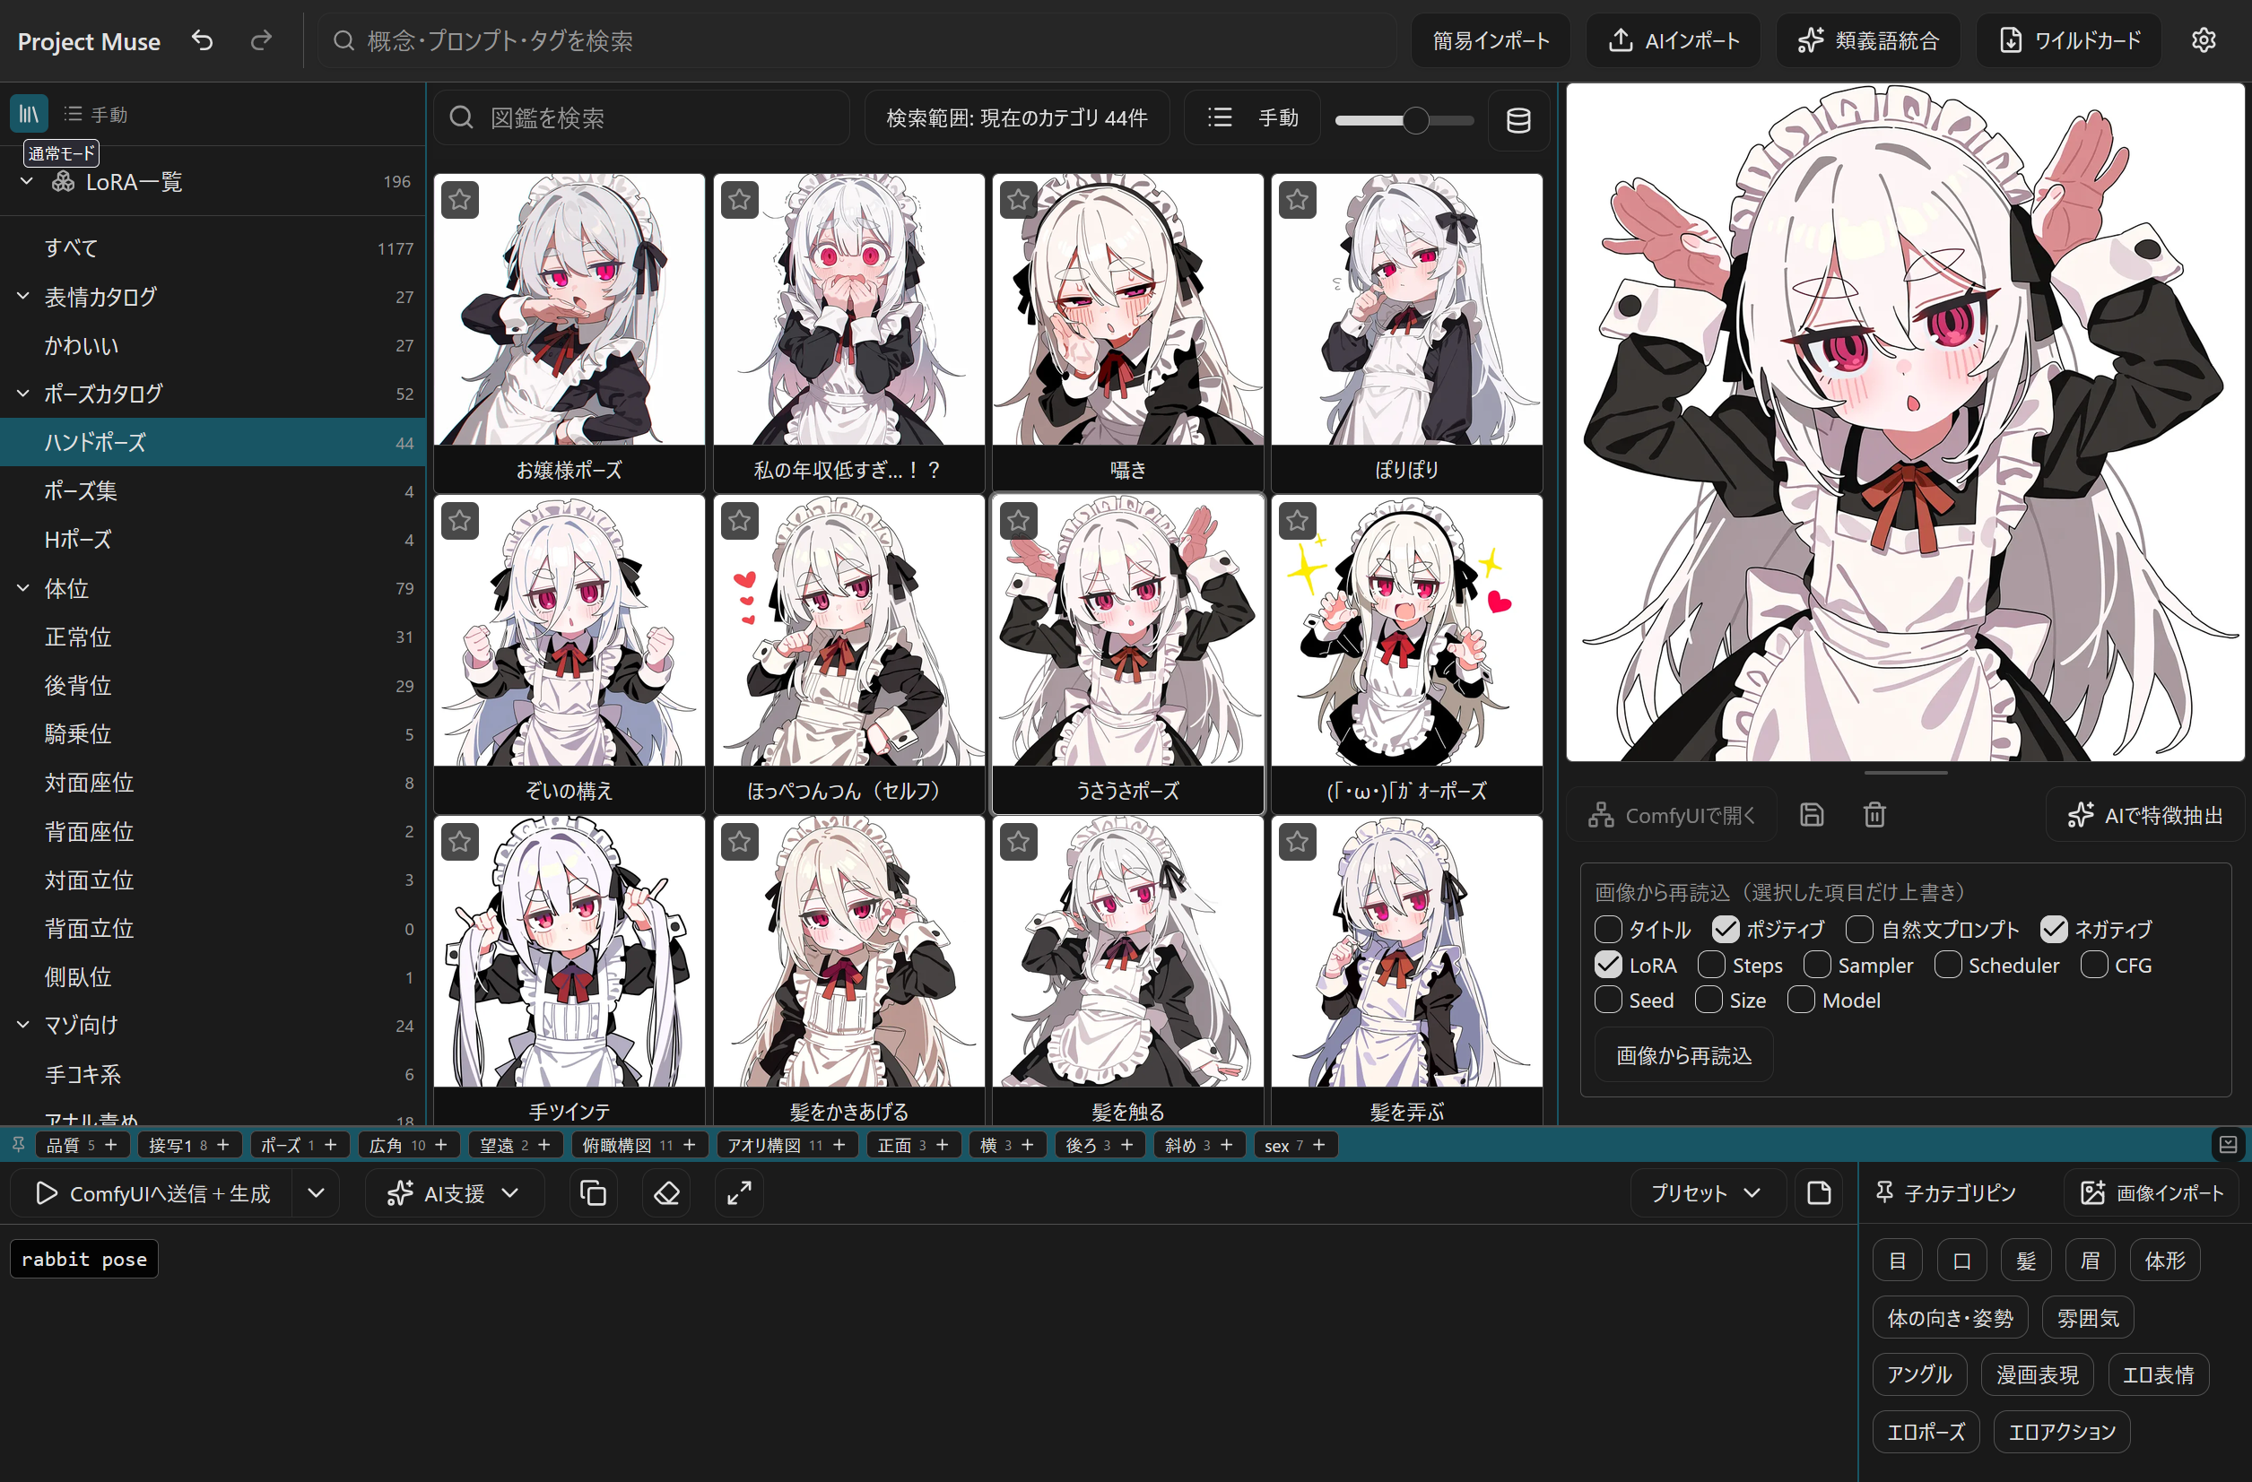Uncheck the LoRA checkbox

coord(1608,966)
